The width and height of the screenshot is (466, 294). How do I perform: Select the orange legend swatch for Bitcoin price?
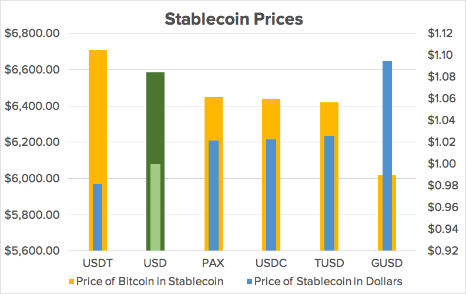(x=71, y=281)
